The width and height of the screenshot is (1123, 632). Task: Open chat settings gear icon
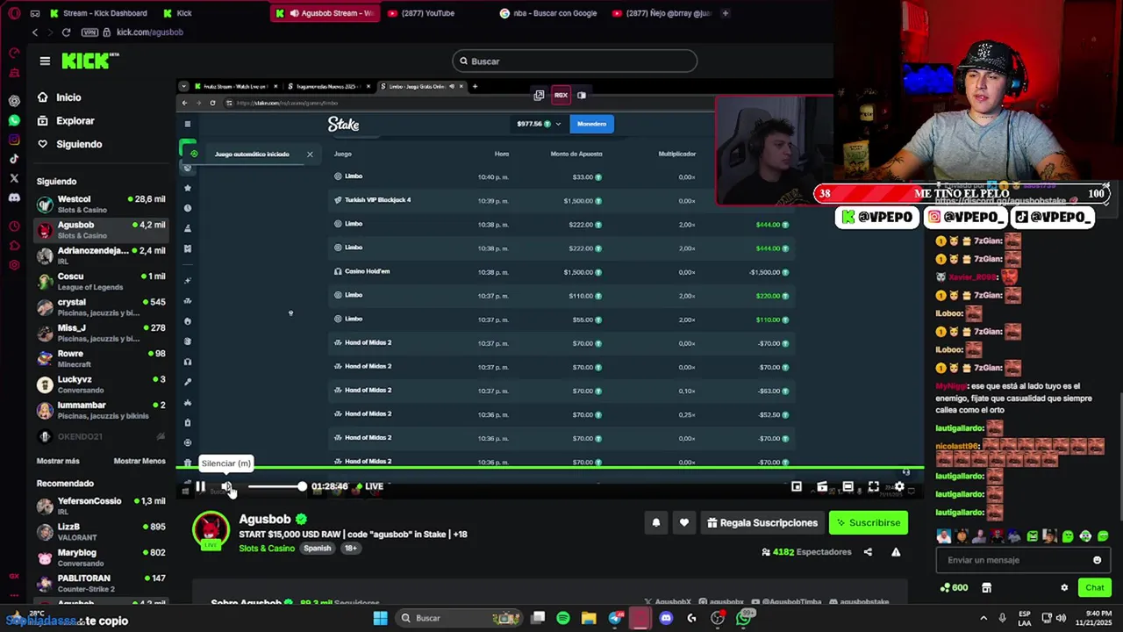(1064, 587)
